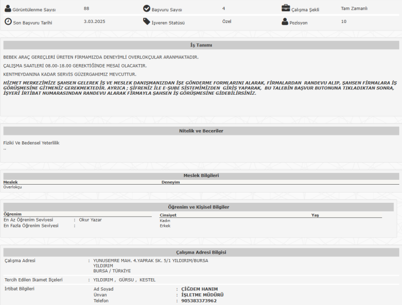402x305 pixels.
Task: Select the Nitelik ve Beceriler section header
Action: [x=201, y=131]
